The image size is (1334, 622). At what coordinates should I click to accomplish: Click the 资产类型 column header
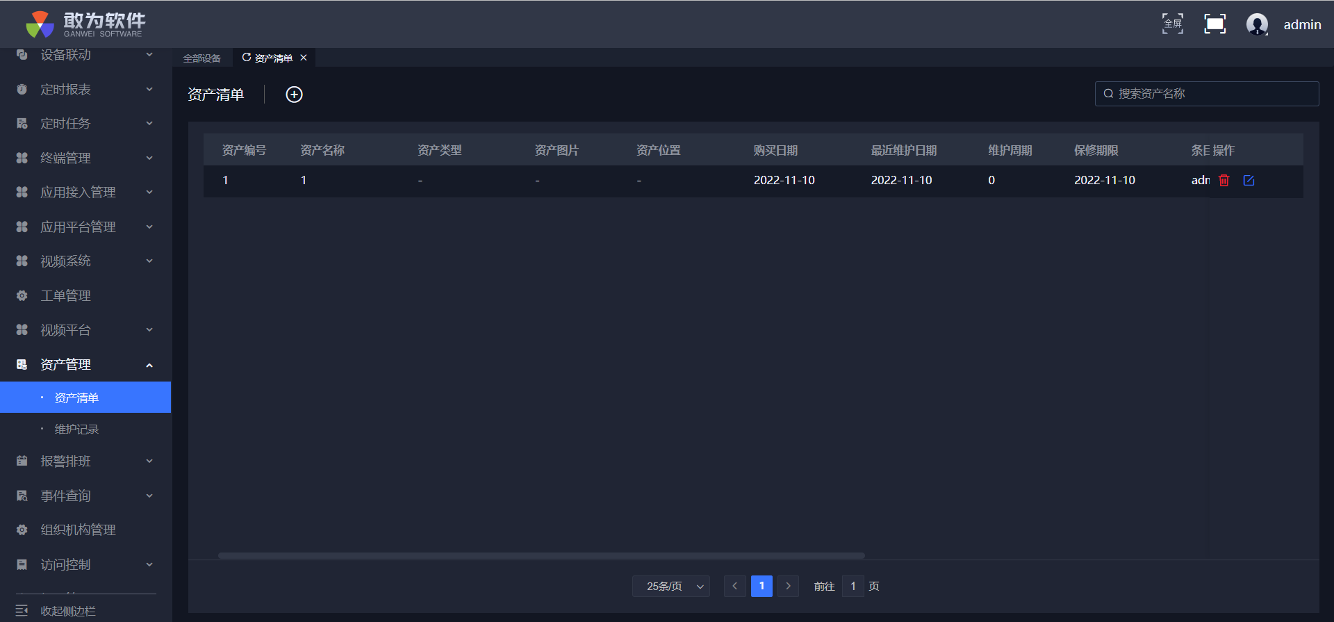pos(439,150)
